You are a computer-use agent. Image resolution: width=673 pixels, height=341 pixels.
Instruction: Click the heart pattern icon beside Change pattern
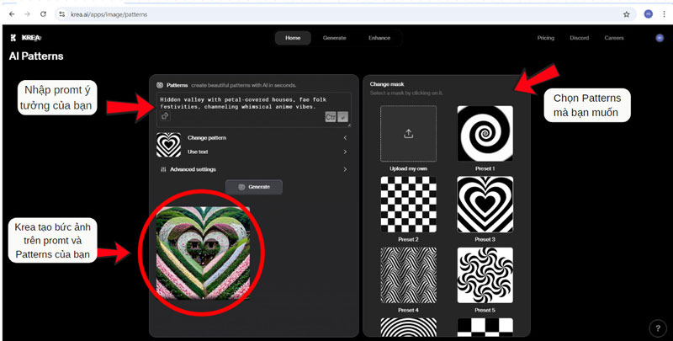pos(168,145)
